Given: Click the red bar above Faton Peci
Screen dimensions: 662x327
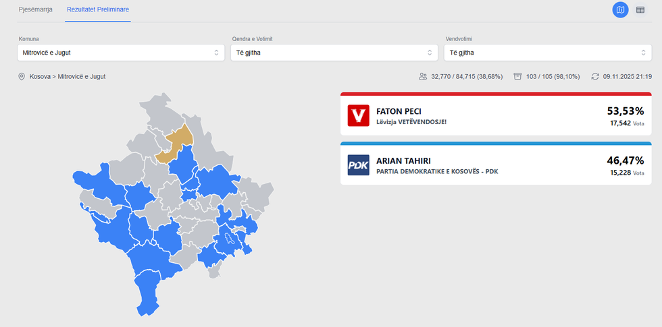Looking at the screenshot, I should [496, 95].
